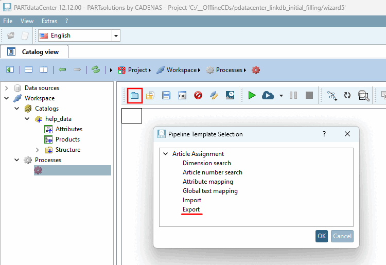Click the open pipeline file icon
The width and height of the screenshot is (386, 265).
click(x=150, y=95)
